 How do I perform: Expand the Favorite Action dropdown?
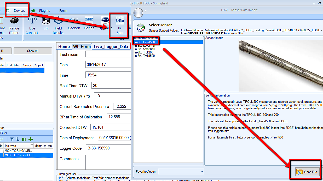202,172
